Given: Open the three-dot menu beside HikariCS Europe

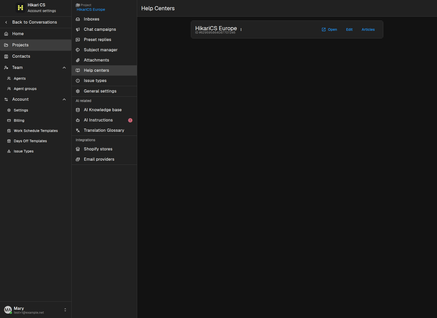Looking at the screenshot, I should 241,29.
